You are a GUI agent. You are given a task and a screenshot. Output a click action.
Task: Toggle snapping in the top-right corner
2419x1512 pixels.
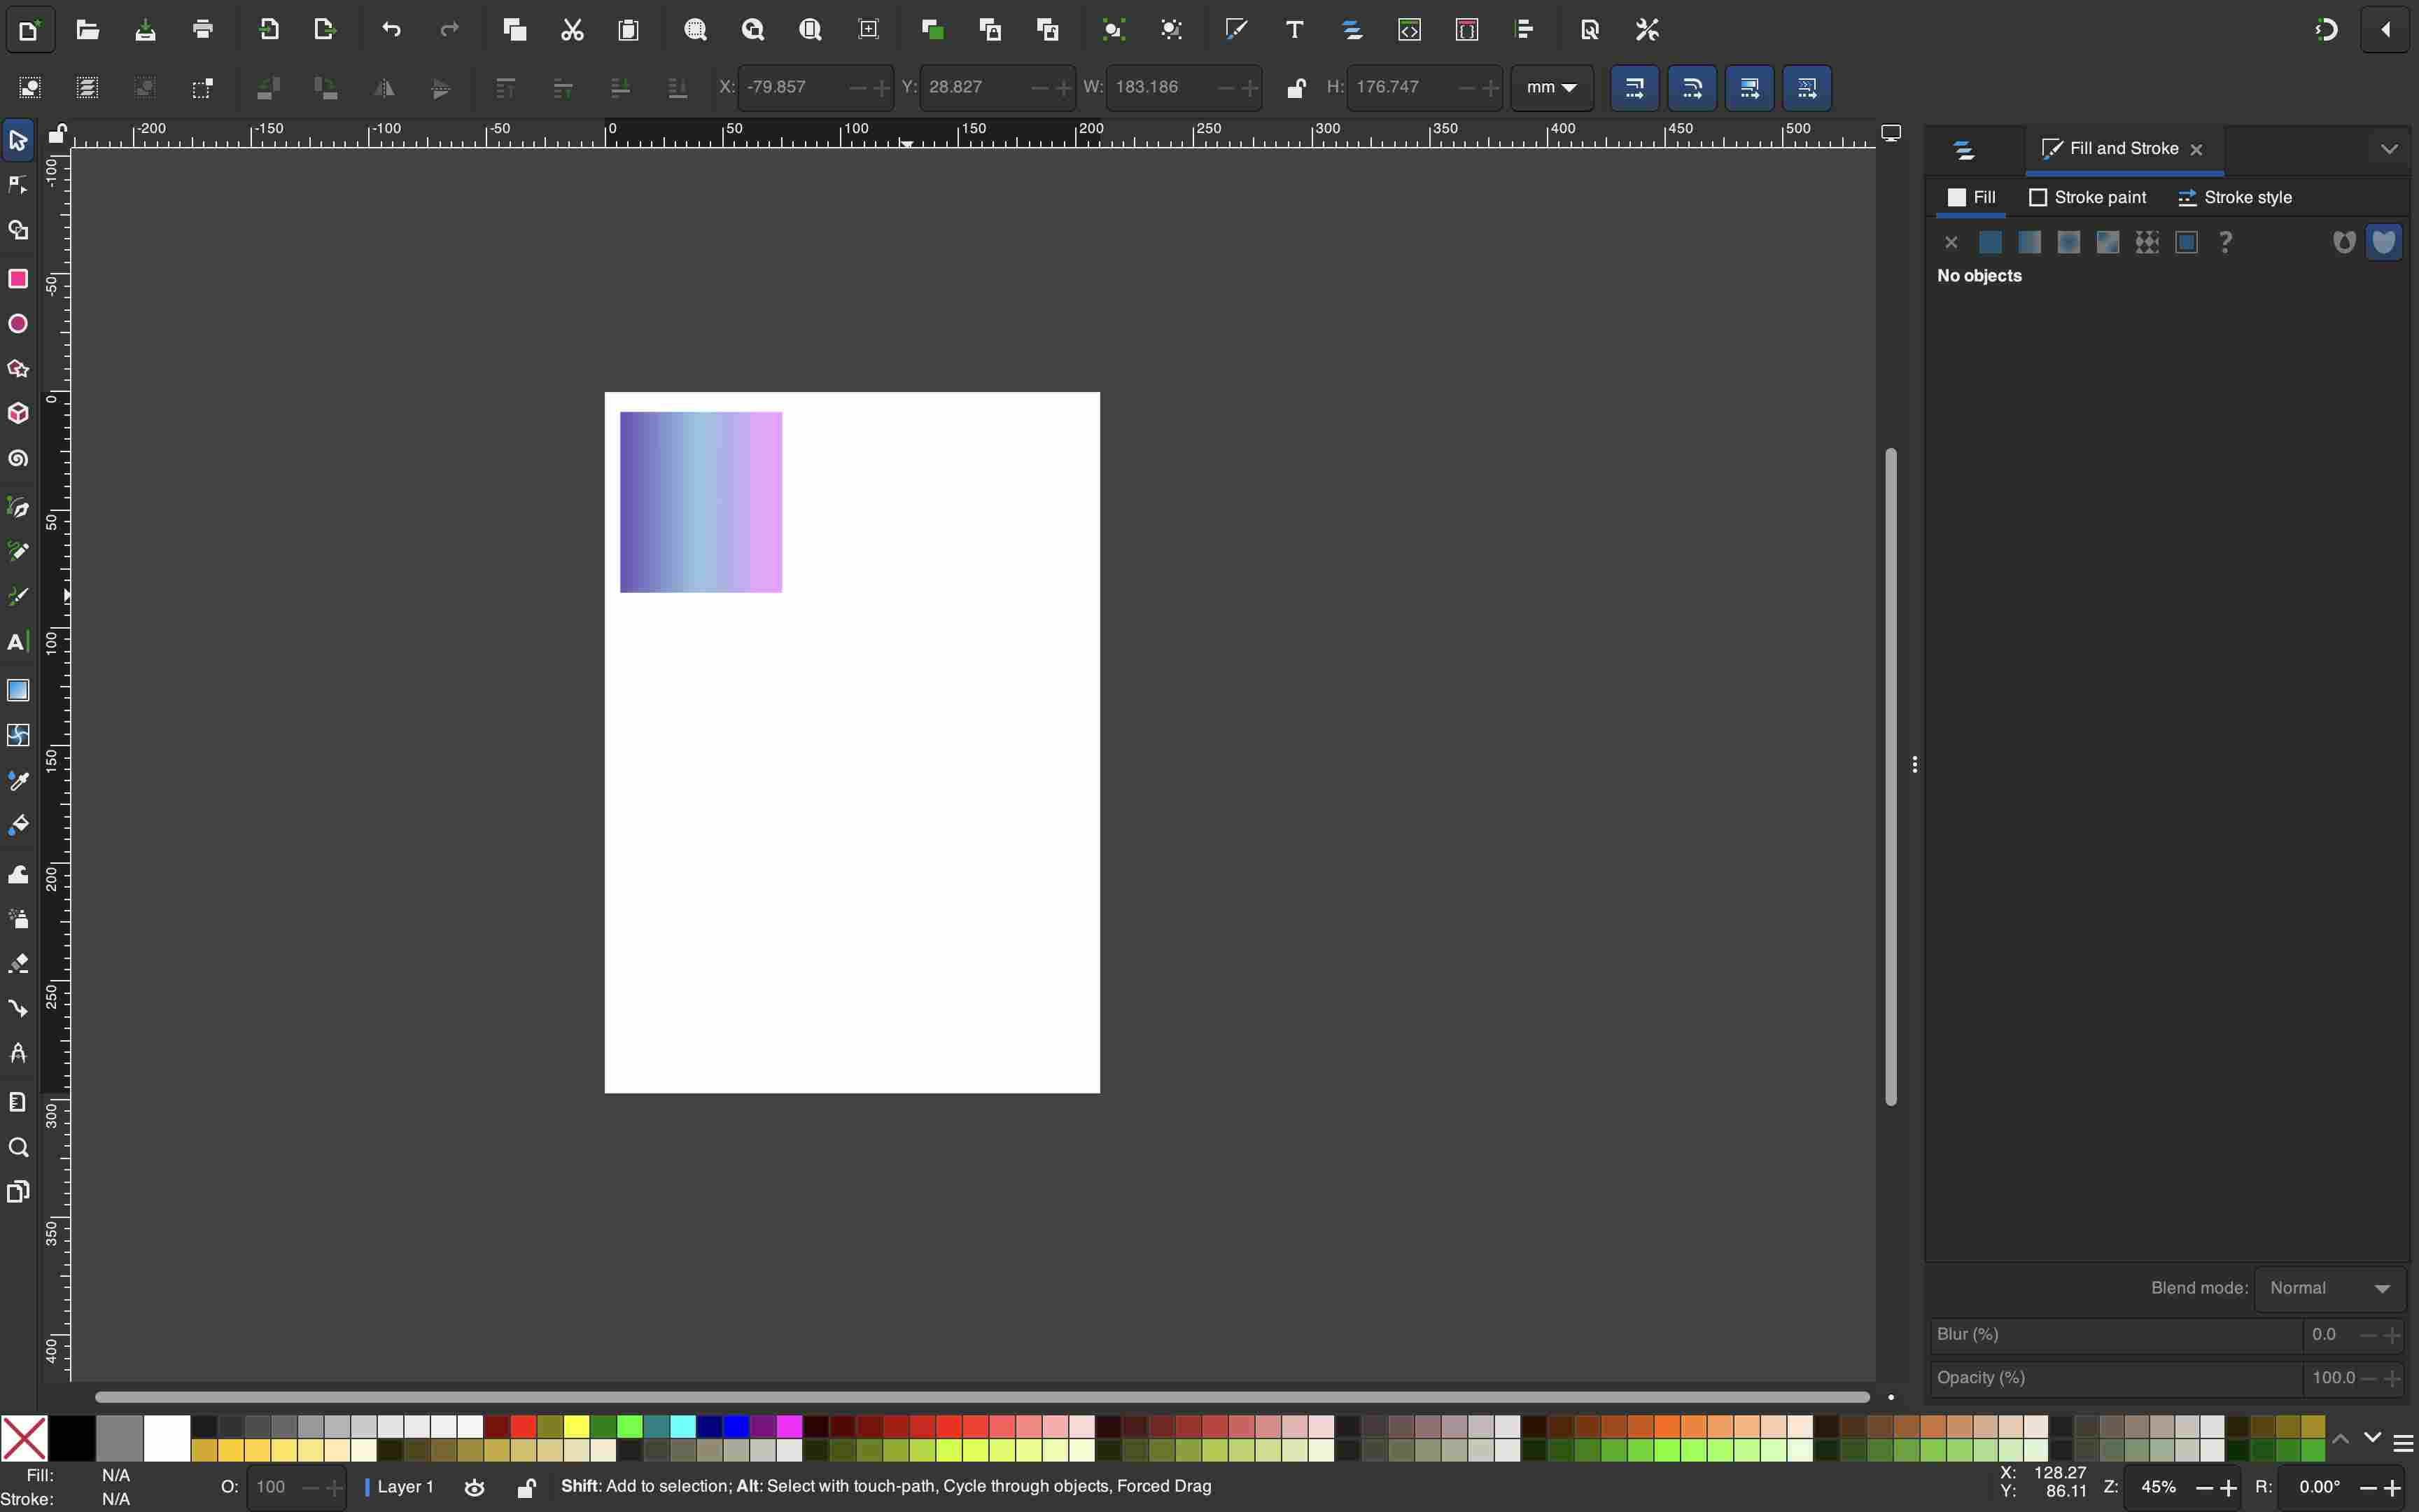point(2327,30)
